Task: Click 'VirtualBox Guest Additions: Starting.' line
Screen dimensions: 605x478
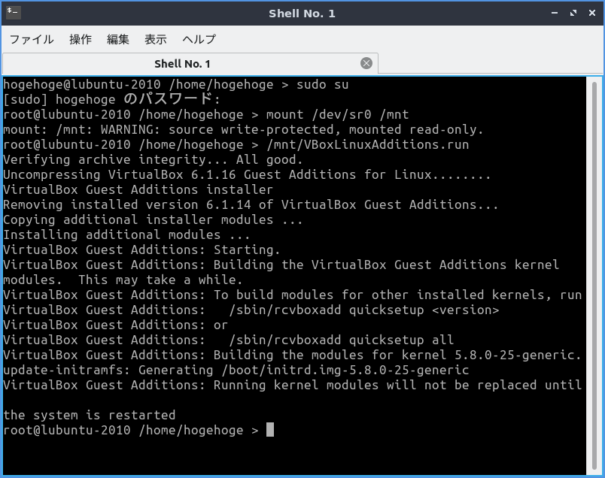Action: (141, 250)
